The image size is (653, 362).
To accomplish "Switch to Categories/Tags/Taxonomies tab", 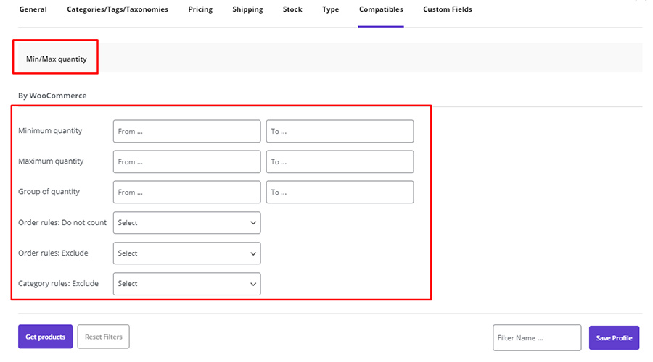I will click(118, 9).
